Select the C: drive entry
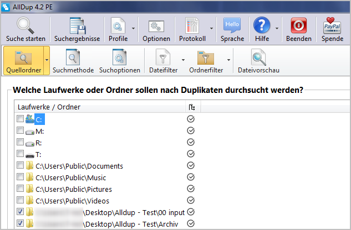Image resolution: width=351 pixels, height=230 pixels. [x=39, y=119]
